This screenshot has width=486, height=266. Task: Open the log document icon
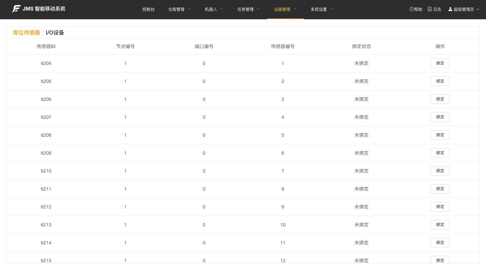(430, 9)
